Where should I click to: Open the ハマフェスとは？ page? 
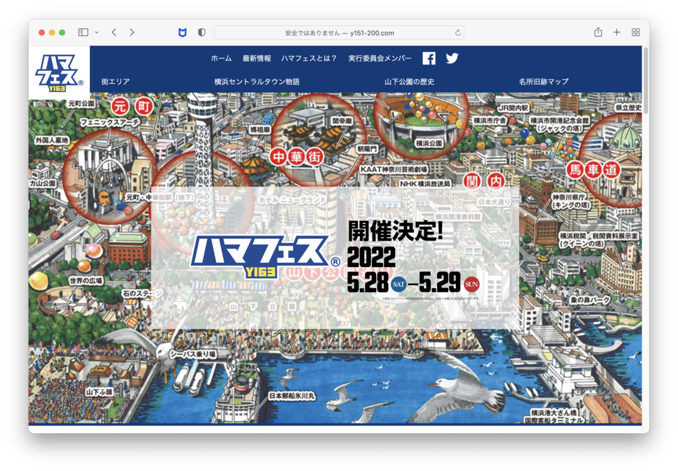pos(309,58)
